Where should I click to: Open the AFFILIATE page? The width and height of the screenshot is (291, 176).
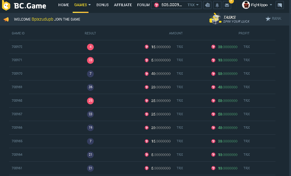point(123,5)
